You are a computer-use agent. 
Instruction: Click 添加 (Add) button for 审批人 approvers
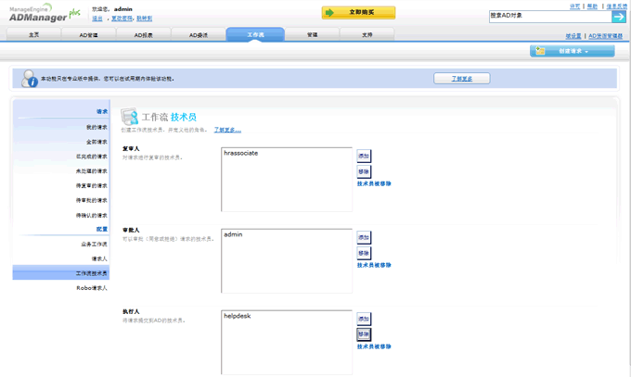pos(364,237)
